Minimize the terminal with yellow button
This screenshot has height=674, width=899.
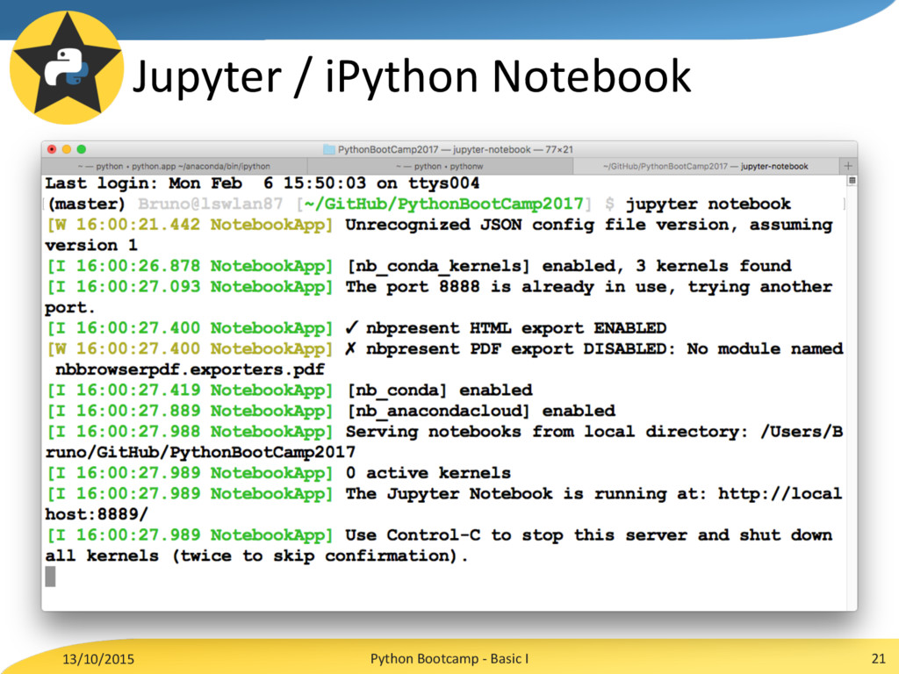(67, 149)
